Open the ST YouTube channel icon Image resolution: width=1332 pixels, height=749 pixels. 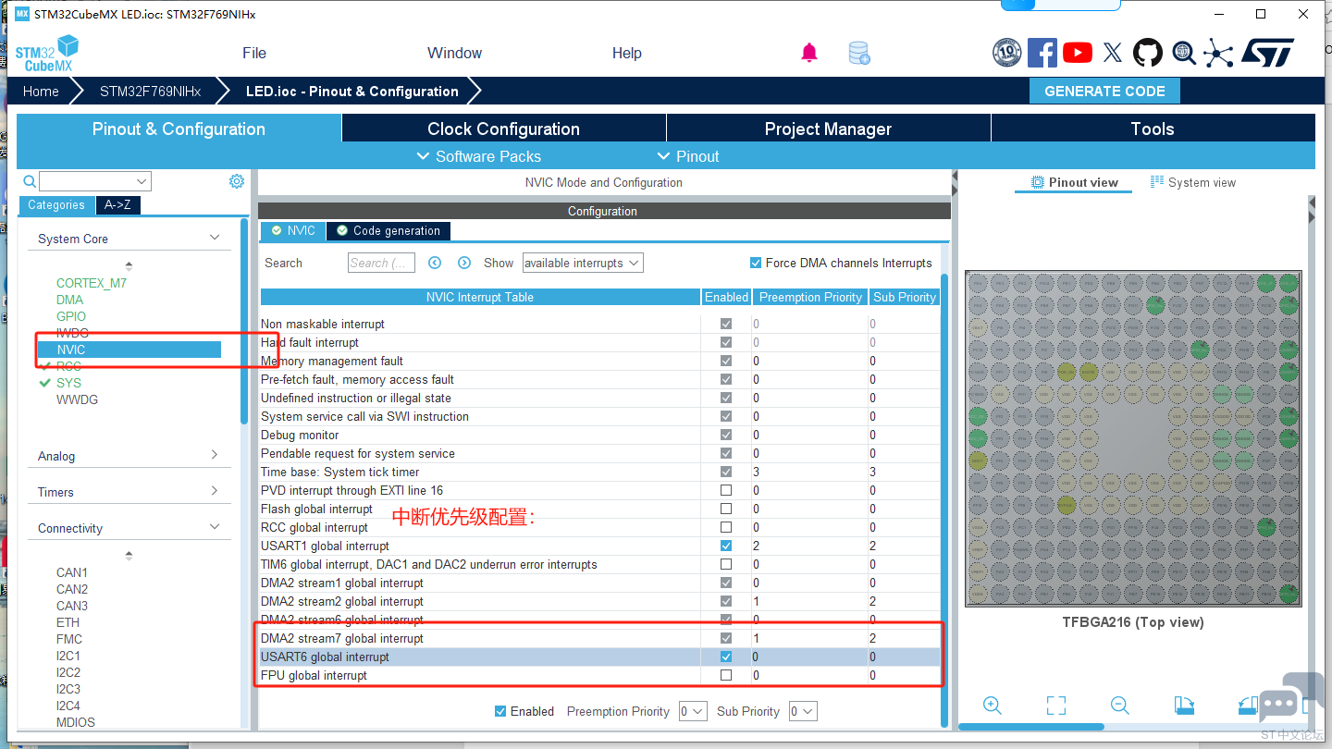click(x=1078, y=53)
